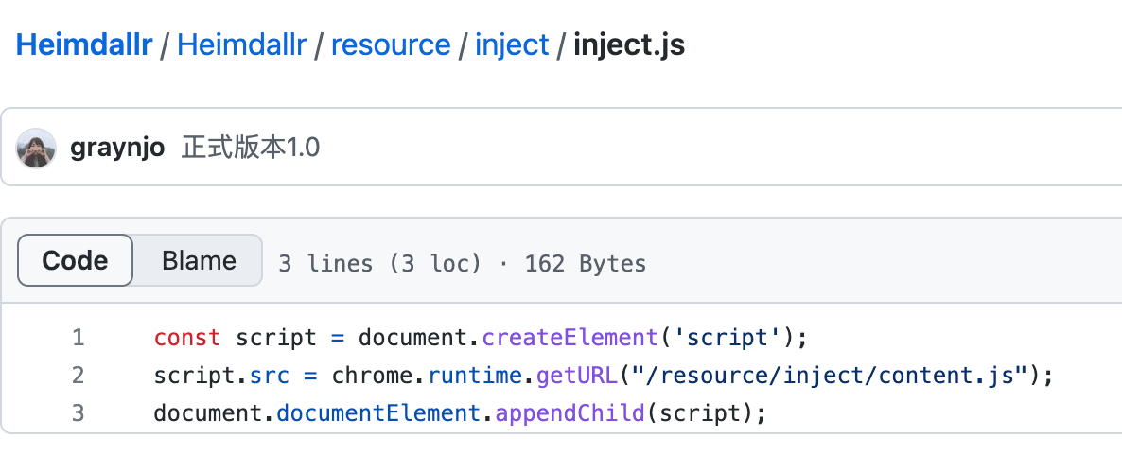Open the inject folder breadcrumb
Screen dimensions: 1122x456
click(x=512, y=44)
